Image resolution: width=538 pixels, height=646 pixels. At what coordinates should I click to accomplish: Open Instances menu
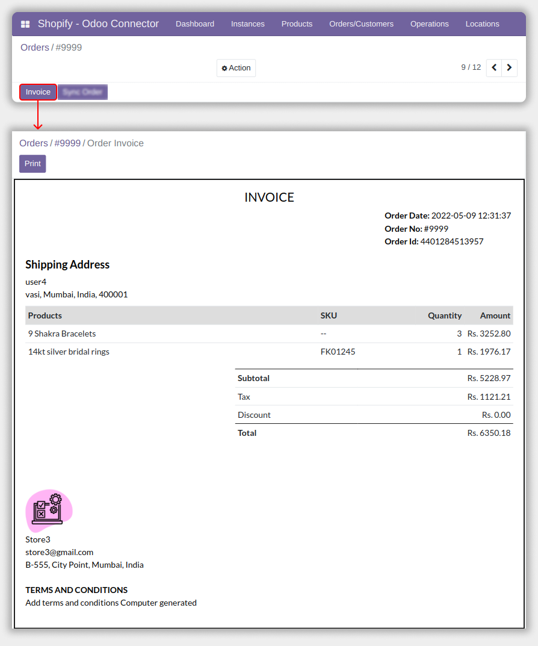pyautogui.click(x=247, y=24)
